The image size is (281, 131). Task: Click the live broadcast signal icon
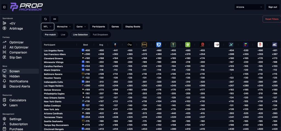coord(55,19)
